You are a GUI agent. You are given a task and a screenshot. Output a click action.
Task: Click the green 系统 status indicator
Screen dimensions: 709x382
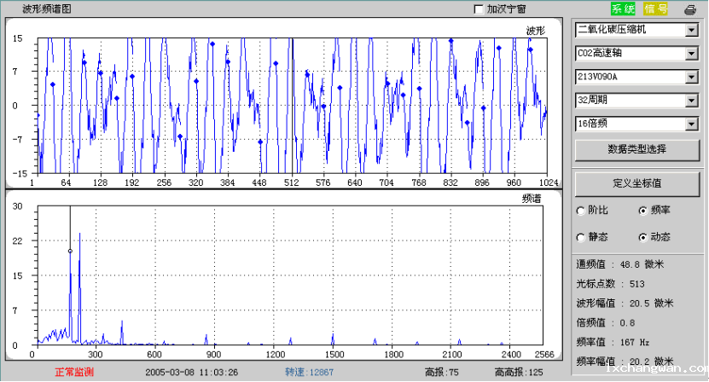tap(623, 9)
